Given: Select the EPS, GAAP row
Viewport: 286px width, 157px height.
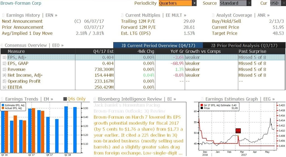Looking at the screenshot, I should [143, 63].
